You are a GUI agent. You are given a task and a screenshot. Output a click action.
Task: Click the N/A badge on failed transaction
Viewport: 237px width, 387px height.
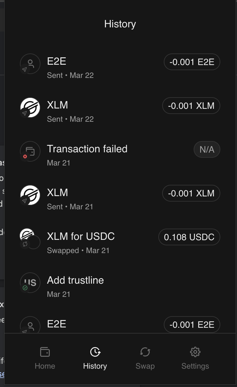pos(207,150)
